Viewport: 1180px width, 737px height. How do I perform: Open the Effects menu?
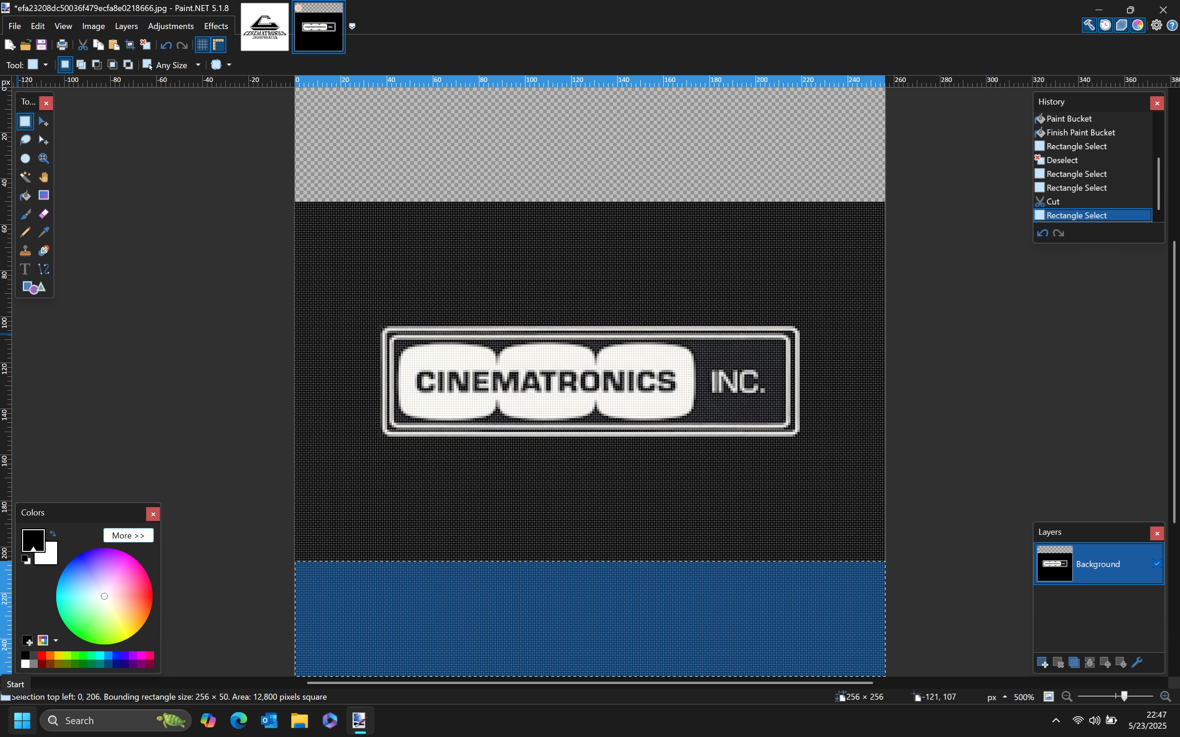tap(216, 26)
